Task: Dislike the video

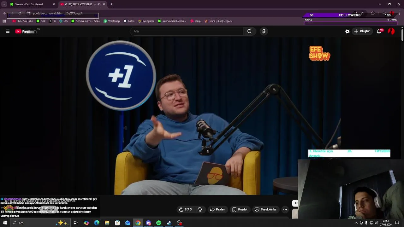Action: click(200, 209)
